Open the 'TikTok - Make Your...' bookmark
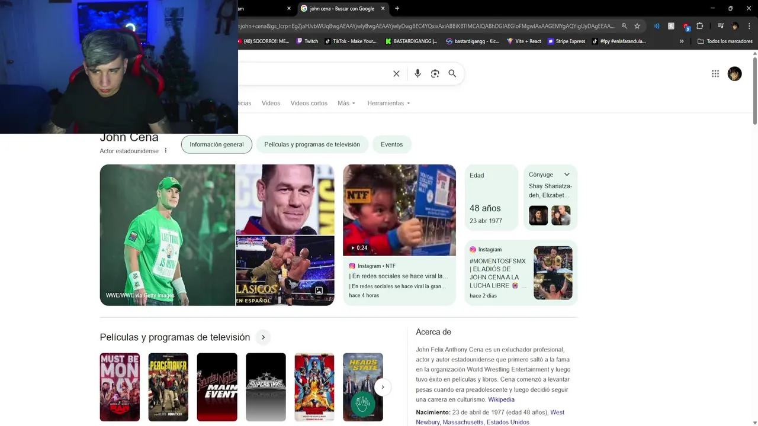Image resolution: width=758 pixels, height=426 pixels. [350, 41]
